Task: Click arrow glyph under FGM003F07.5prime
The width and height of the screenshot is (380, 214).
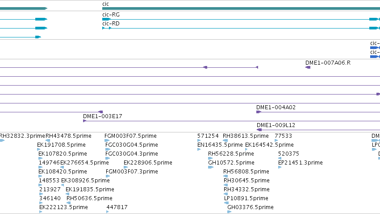Action: tap(107, 140)
